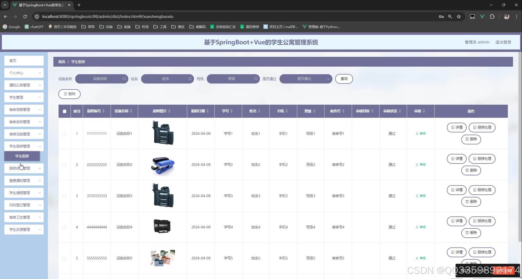Click the zoom magnifier icon in address bar
Screen dimensions: 522x279
click(450, 17)
